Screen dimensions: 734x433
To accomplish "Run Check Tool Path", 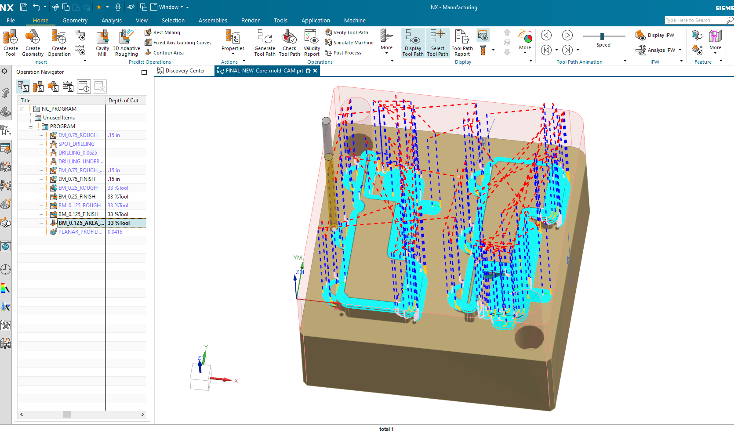I will (x=289, y=43).
